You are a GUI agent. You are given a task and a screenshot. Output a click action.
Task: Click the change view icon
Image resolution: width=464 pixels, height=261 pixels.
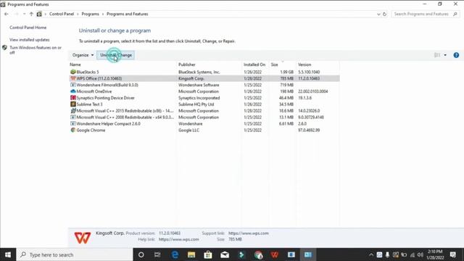click(437, 55)
